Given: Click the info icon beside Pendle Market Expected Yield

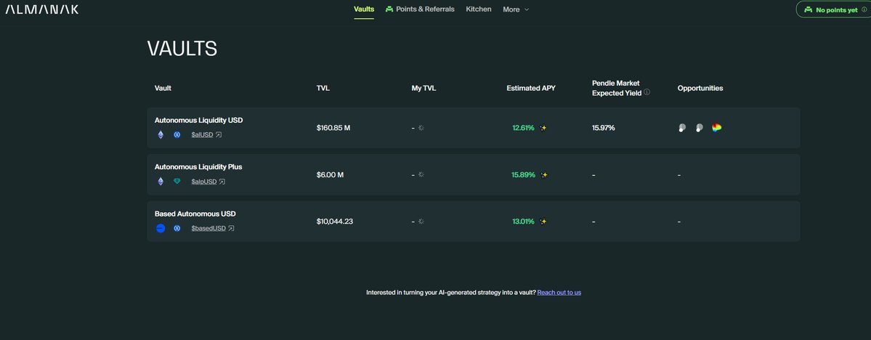Looking at the screenshot, I should [x=647, y=92].
